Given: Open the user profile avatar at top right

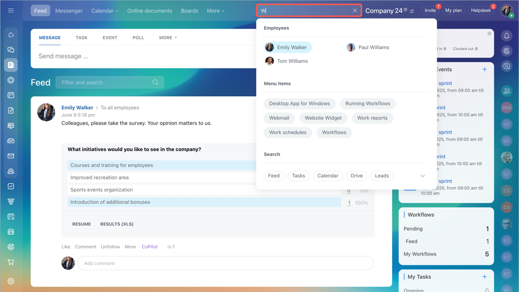Looking at the screenshot, I should [x=506, y=10].
